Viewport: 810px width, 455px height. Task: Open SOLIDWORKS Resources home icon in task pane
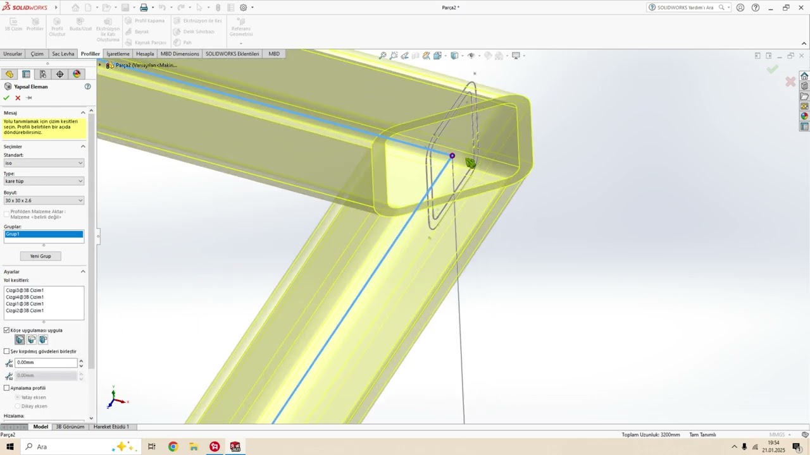click(804, 76)
